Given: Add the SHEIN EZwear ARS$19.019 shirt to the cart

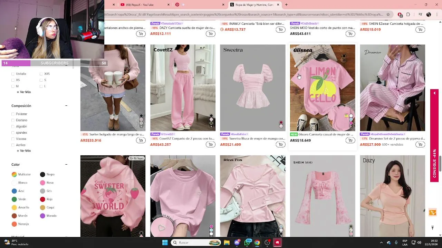Looking at the screenshot, I should [420, 30].
